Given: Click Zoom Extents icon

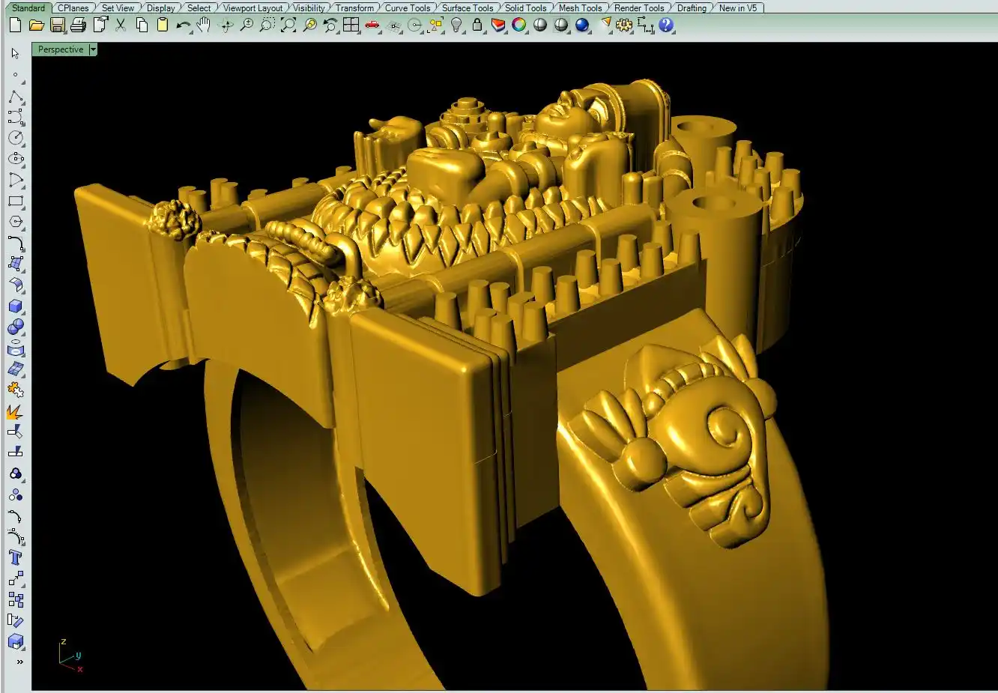Looking at the screenshot, I should coord(288,25).
